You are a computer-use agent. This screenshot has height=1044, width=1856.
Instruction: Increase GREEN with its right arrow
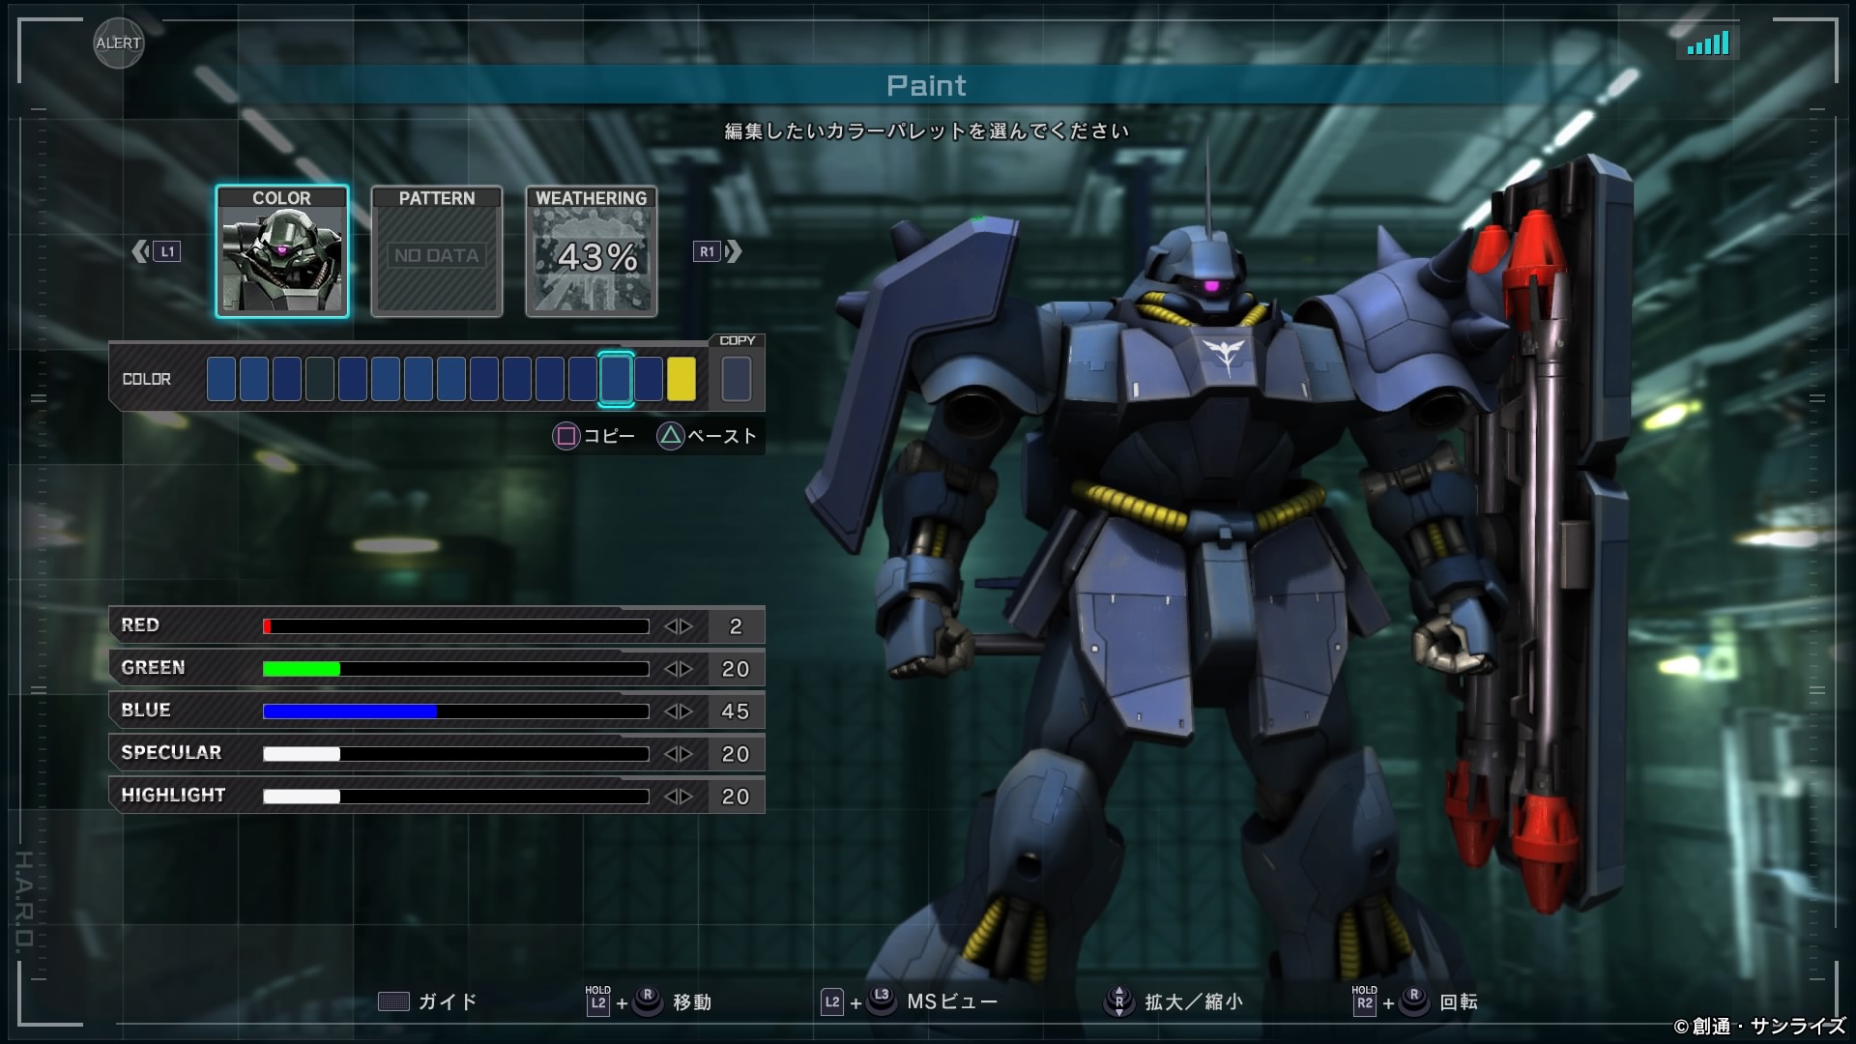pos(686,669)
